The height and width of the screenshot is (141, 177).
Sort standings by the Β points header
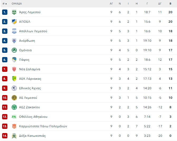coord(170,4)
